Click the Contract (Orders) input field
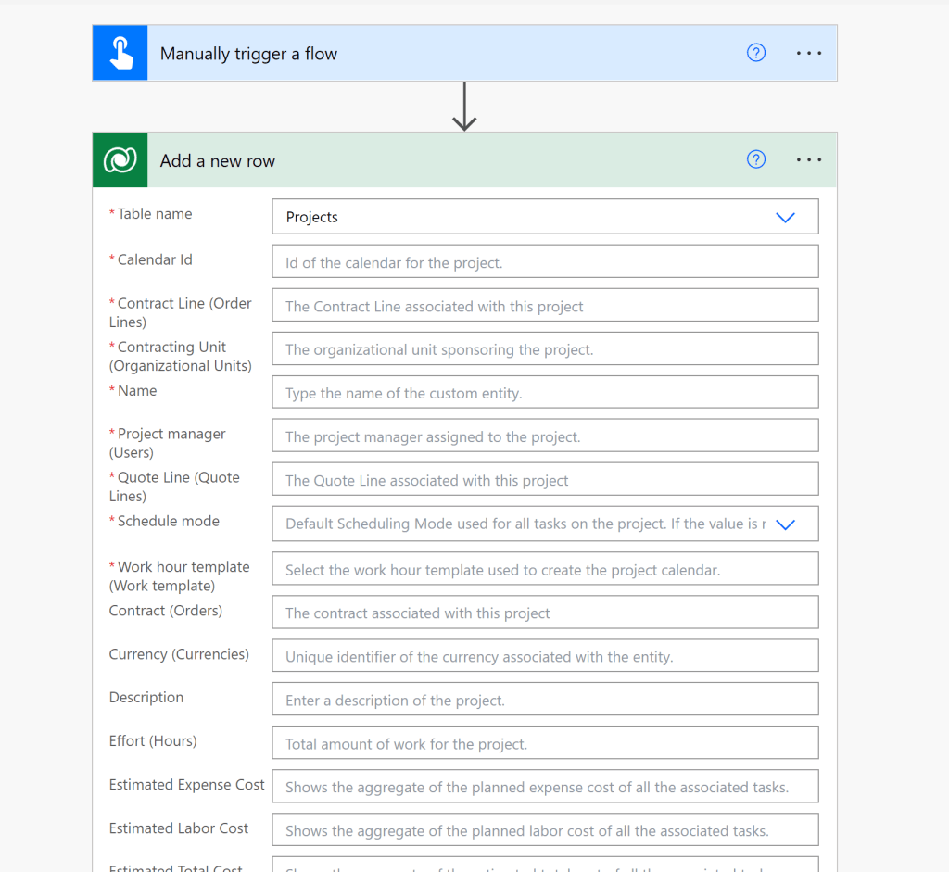Image resolution: width=949 pixels, height=872 pixels. [545, 613]
